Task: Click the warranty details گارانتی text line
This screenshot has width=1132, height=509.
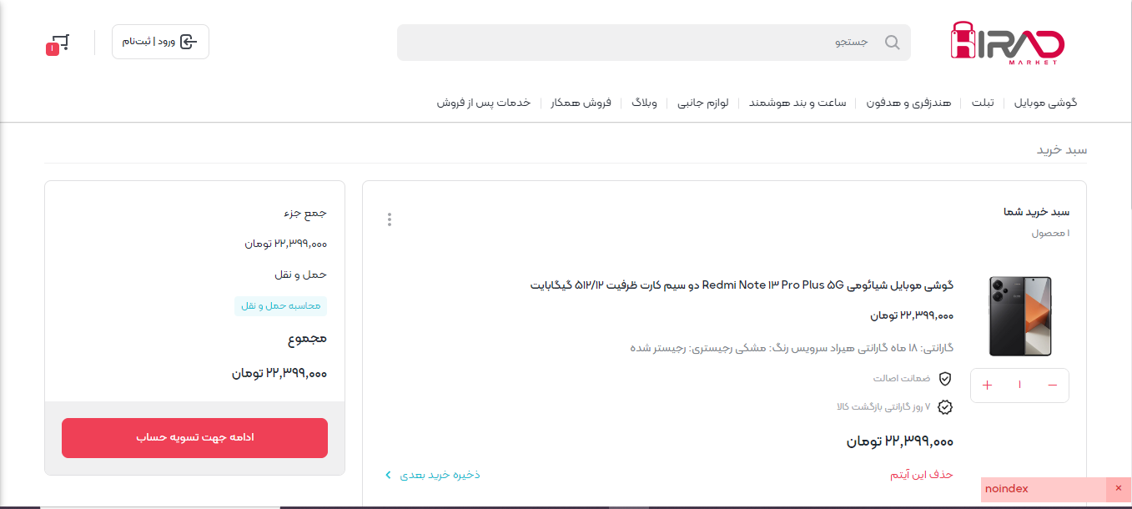Action: pos(792,347)
